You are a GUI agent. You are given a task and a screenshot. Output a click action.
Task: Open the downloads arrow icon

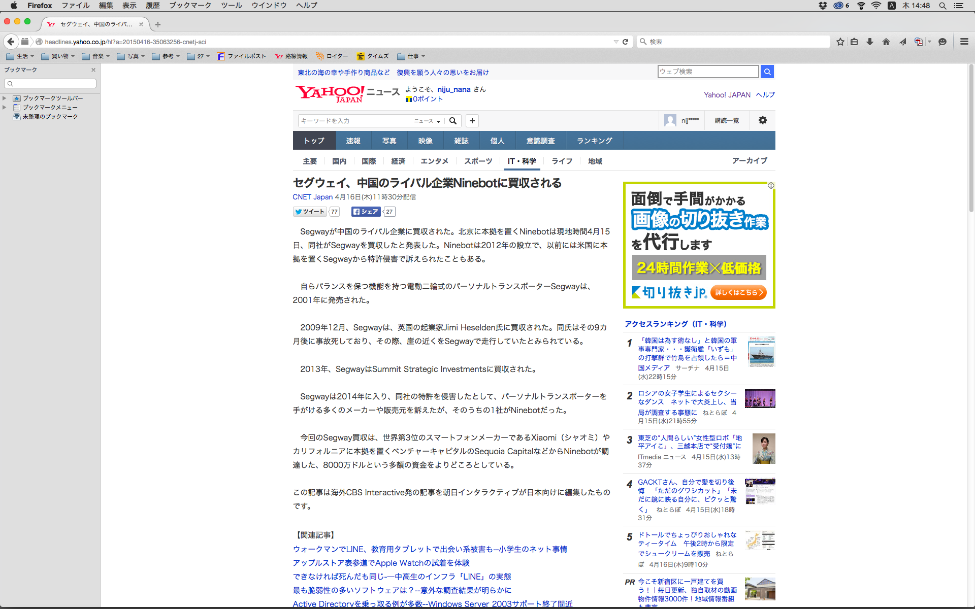[x=870, y=42]
